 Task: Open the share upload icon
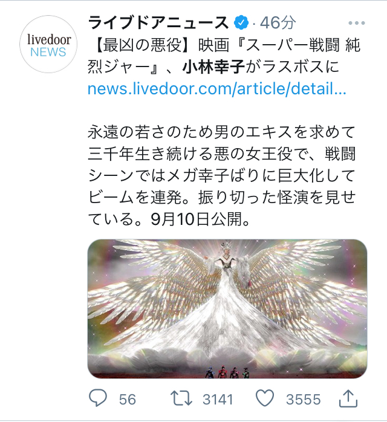click(x=348, y=398)
